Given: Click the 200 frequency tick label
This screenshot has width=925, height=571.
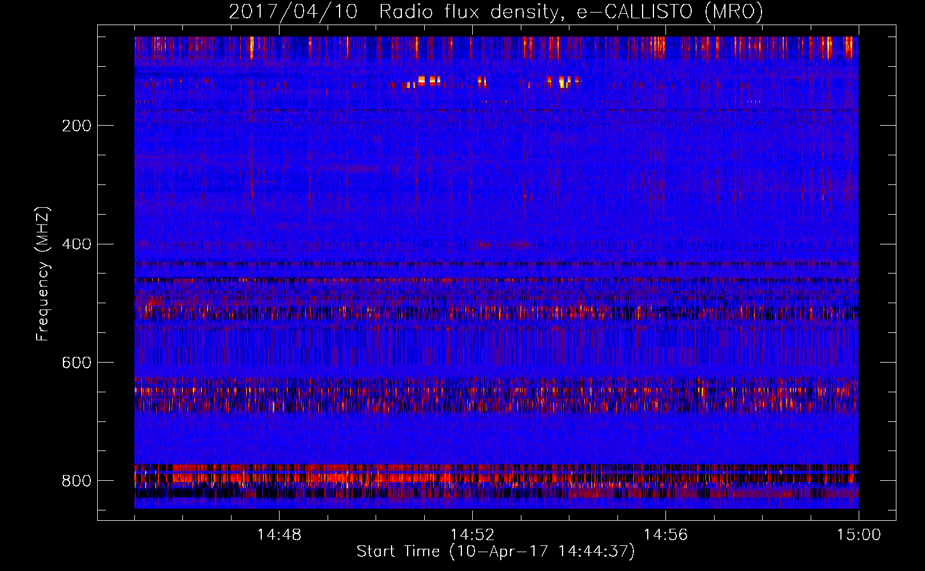Looking at the screenshot, I should coord(76,126).
